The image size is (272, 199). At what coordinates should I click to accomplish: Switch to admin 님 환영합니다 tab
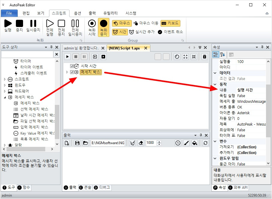point(81,48)
